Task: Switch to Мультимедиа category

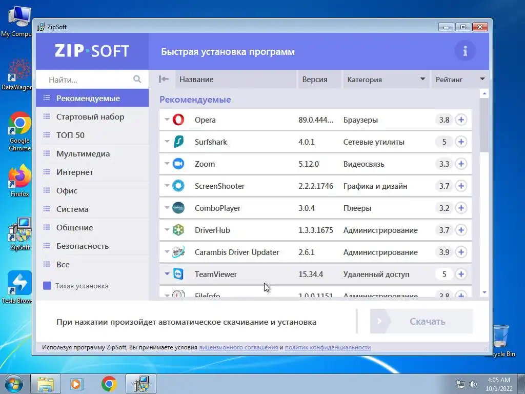Action: pyautogui.click(x=92, y=153)
